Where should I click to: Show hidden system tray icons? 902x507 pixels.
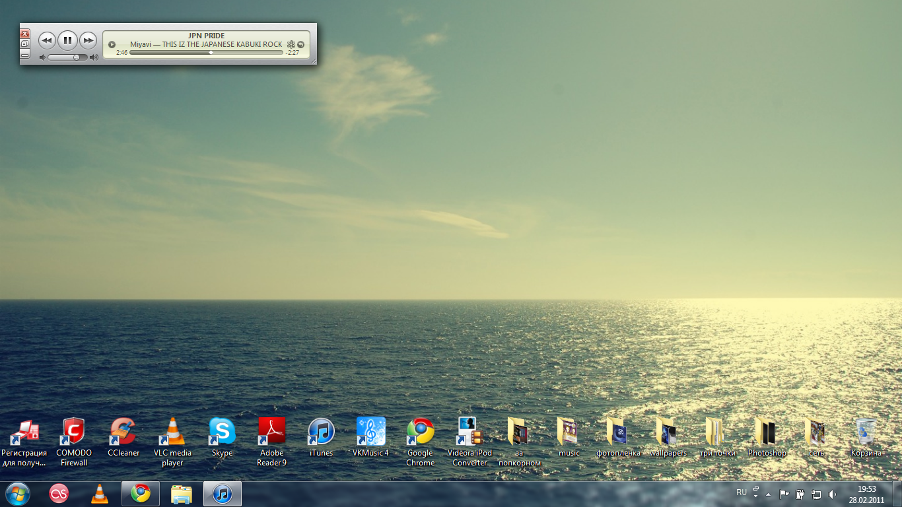[x=768, y=494]
